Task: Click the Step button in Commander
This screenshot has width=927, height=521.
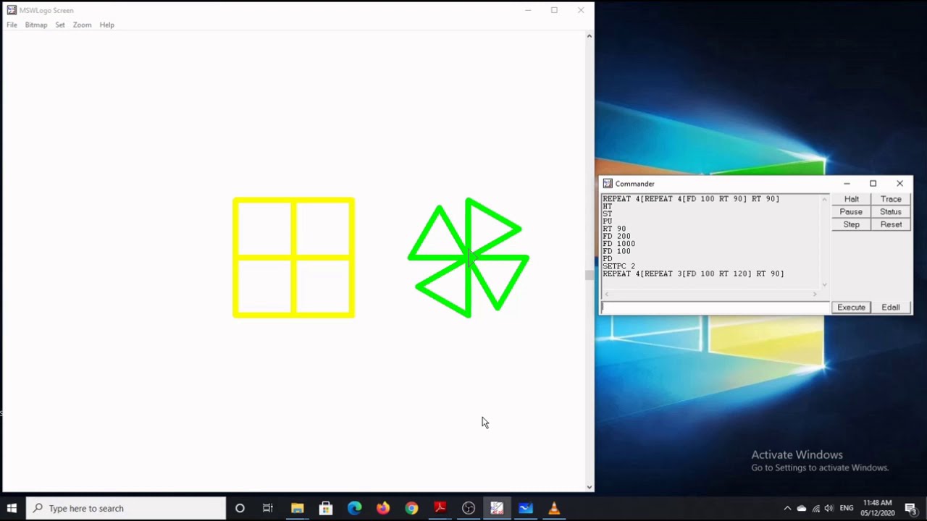Action: click(x=851, y=224)
